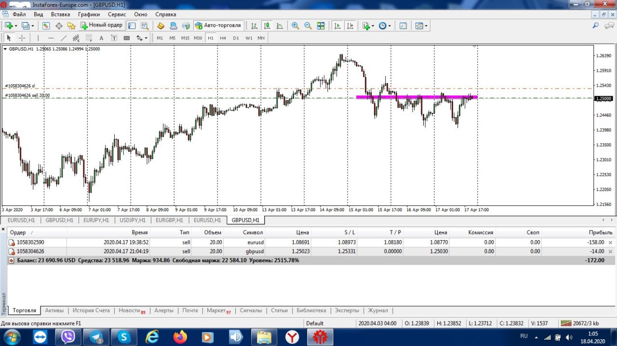617x346 pixels.
Task: Close the eurusd order 1058302590
Action: [611, 243]
